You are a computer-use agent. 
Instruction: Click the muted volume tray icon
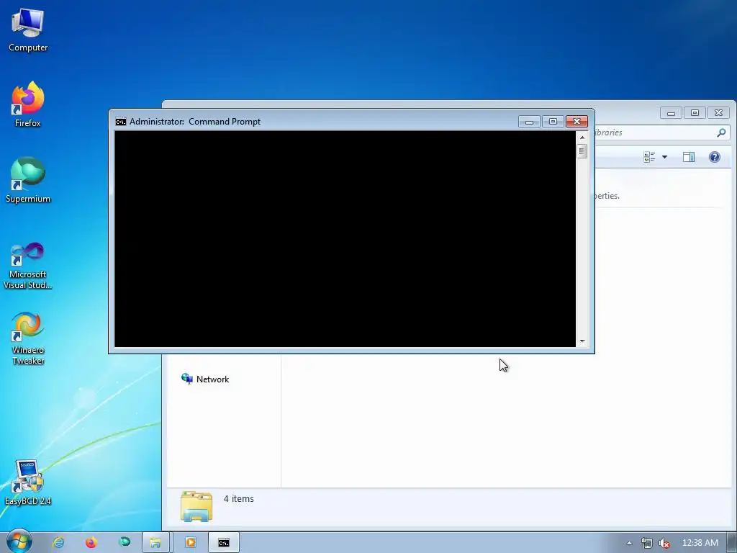coord(664,543)
